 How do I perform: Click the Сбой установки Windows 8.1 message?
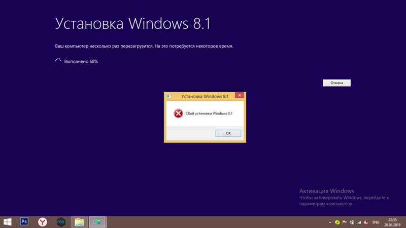(x=209, y=113)
